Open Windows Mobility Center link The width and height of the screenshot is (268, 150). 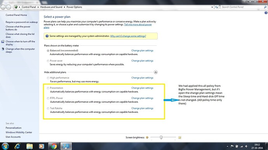19,132
